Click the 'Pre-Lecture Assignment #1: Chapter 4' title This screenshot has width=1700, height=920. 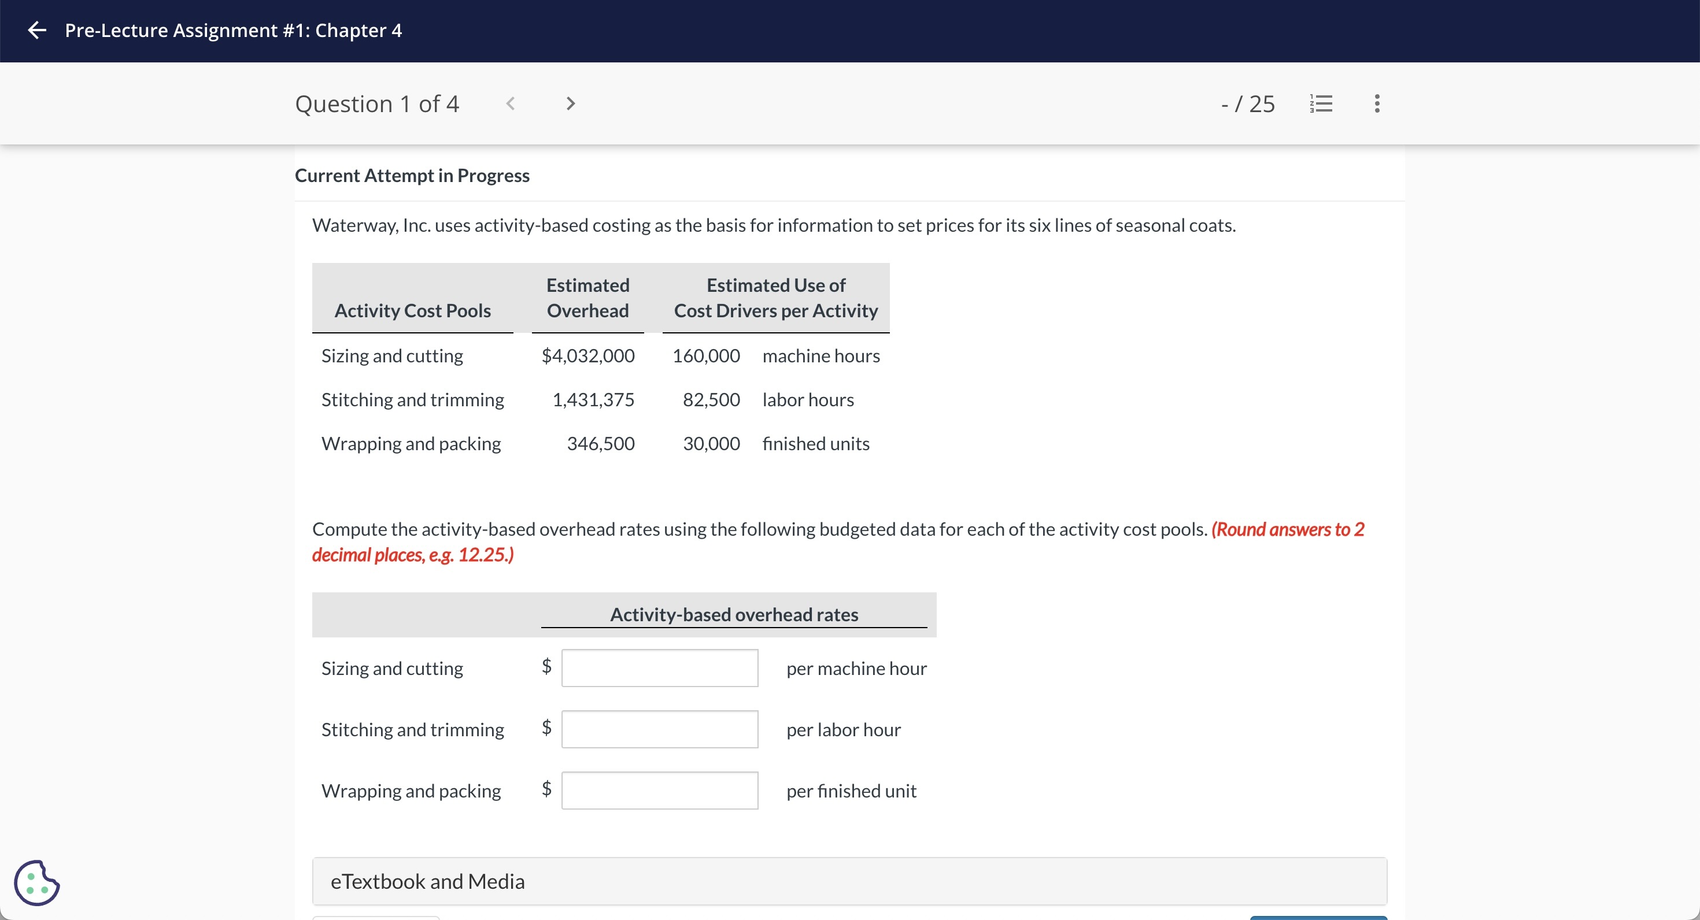(233, 30)
